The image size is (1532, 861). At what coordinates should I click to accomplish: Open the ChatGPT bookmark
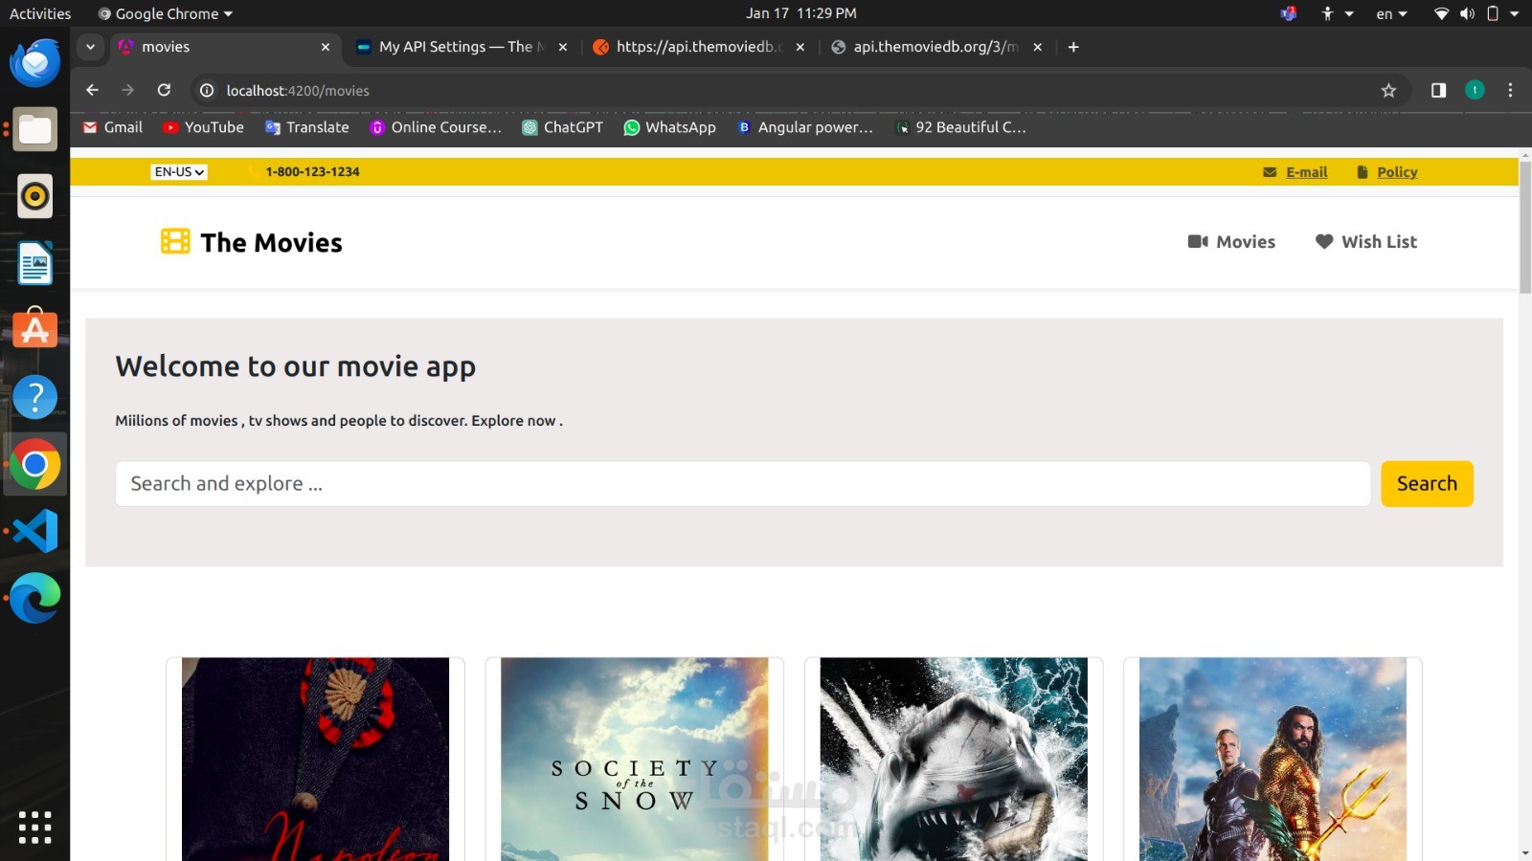[x=562, y=127]
